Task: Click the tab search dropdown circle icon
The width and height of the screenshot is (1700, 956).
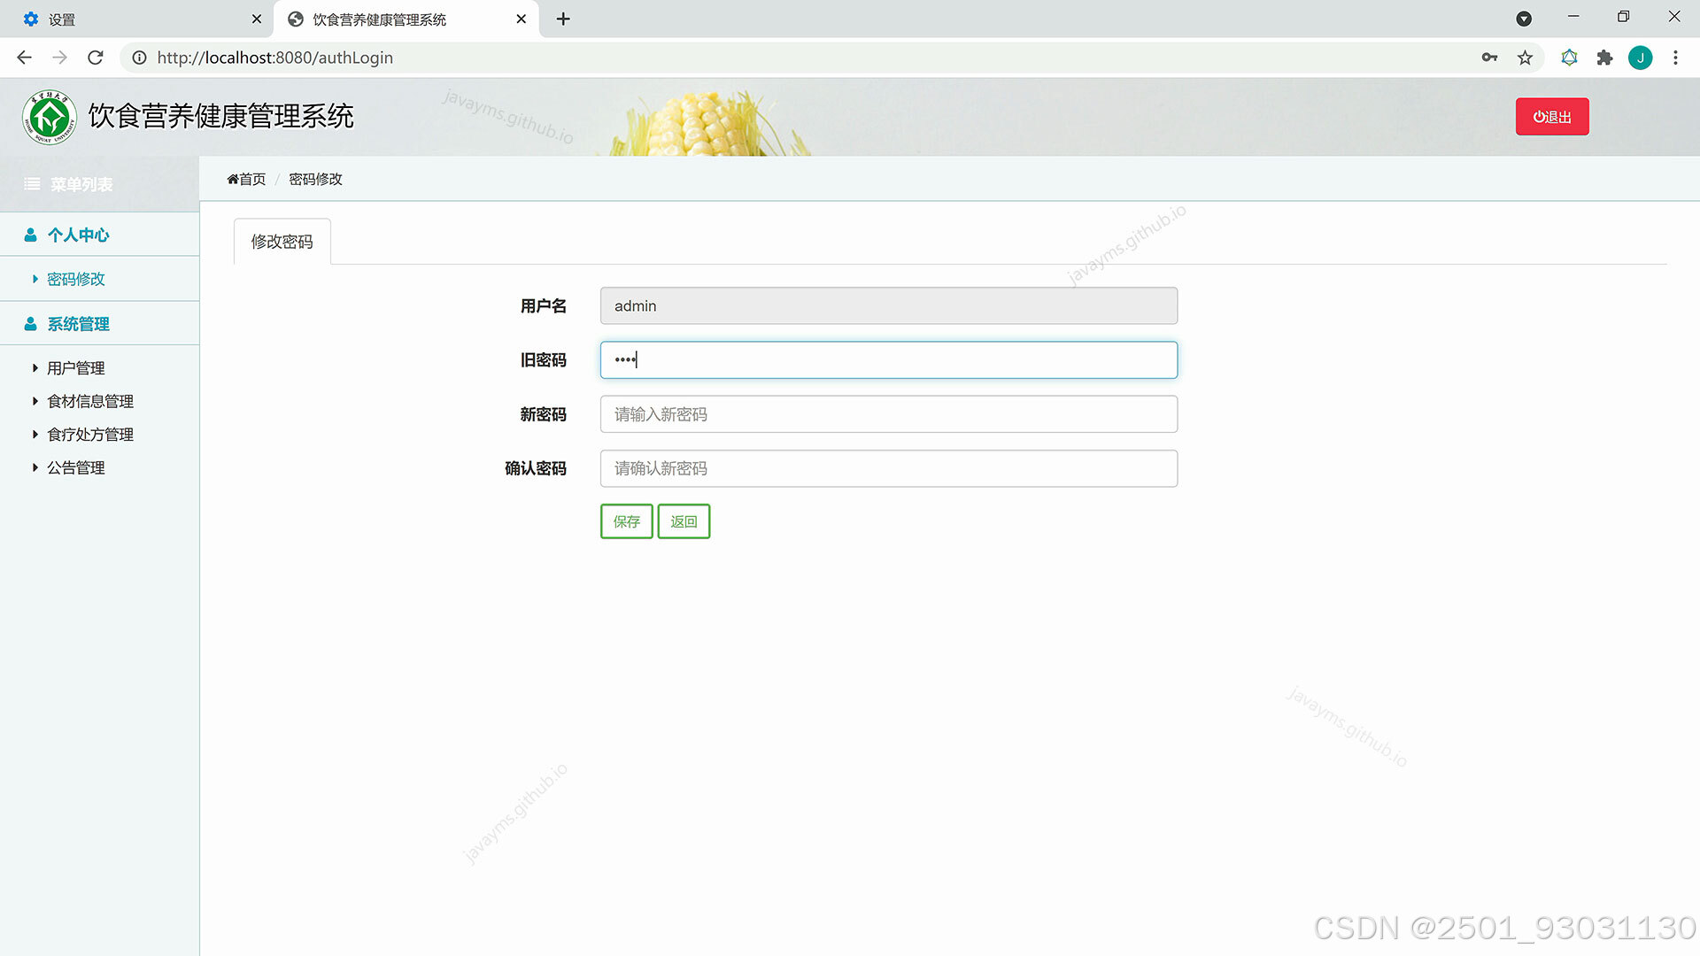Action: click(1524, 19)
